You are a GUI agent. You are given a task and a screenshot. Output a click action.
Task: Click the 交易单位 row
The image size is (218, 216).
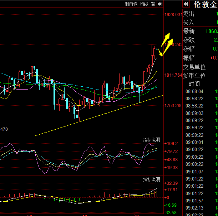[194, 67]
